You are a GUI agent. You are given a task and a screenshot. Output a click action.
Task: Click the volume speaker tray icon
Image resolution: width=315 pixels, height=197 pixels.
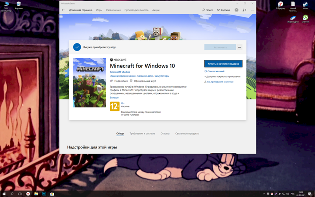pyautogui.click(x=288, y=194)
